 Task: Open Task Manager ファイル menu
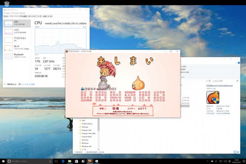pos(7,13)
